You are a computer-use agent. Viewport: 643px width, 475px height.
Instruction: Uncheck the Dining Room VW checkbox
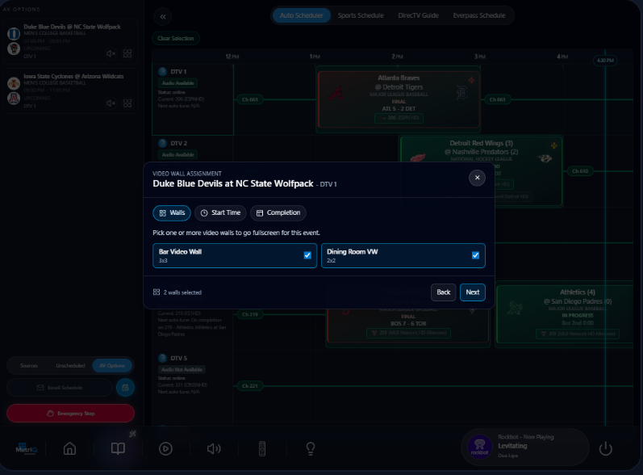tap(475, 255)
